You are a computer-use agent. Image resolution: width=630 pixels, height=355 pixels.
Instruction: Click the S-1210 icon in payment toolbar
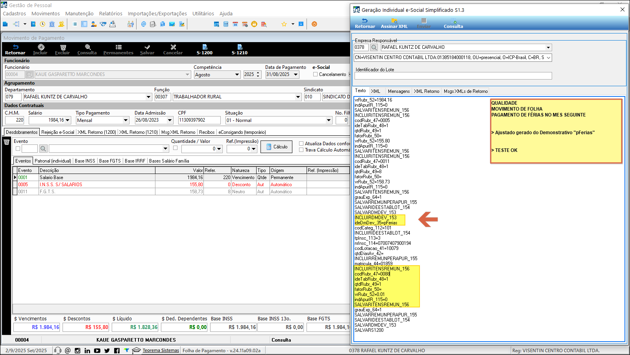pos(240,49)
